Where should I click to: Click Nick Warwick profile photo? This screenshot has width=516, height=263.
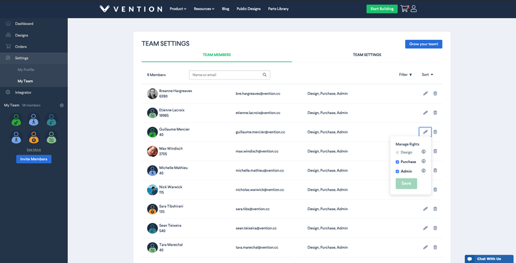pyautogui.click(x=152, y=190)
